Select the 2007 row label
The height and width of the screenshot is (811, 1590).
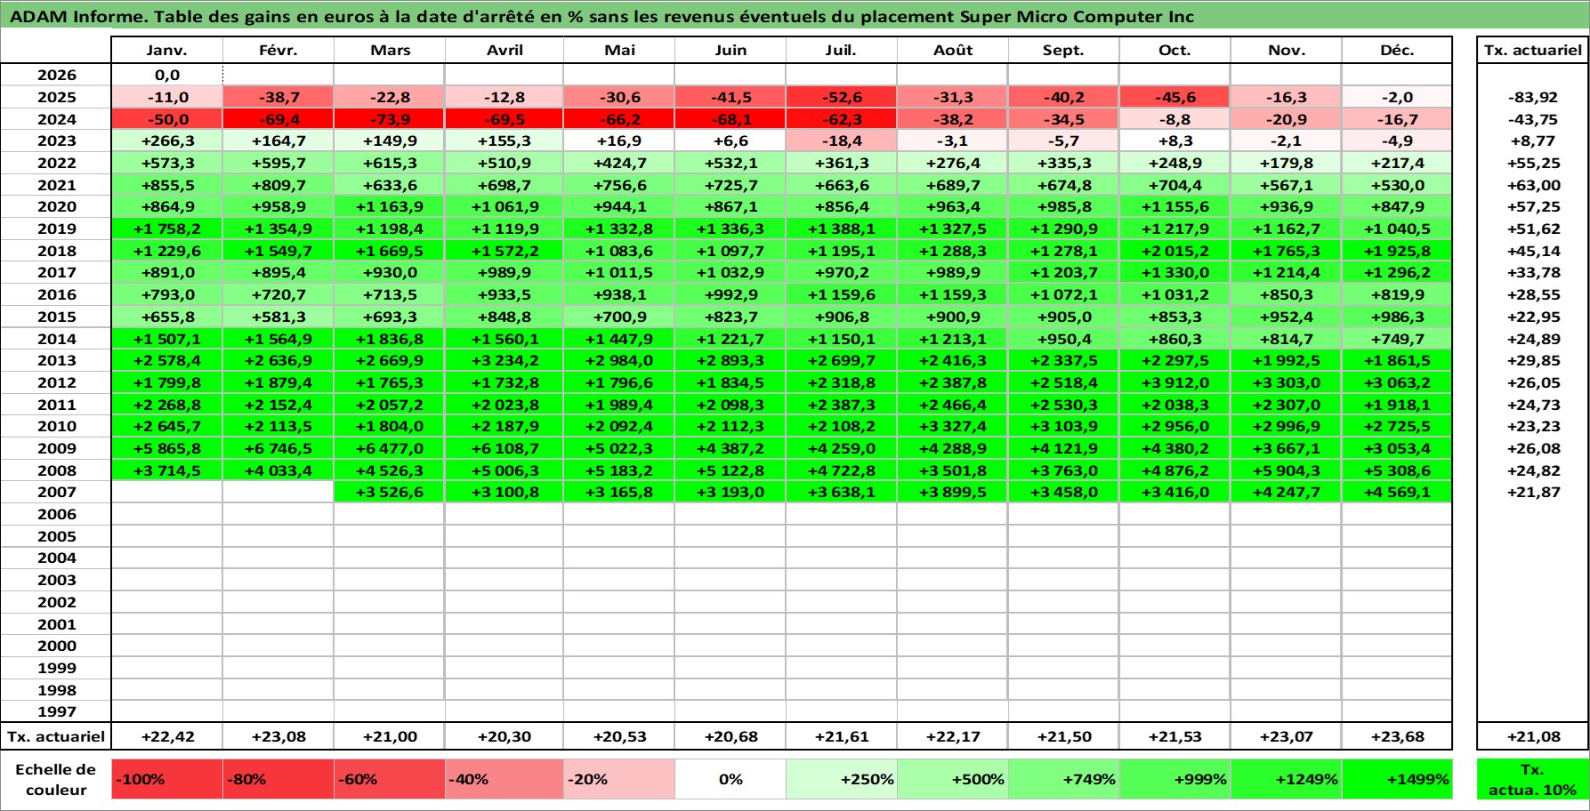coord(56,492)
